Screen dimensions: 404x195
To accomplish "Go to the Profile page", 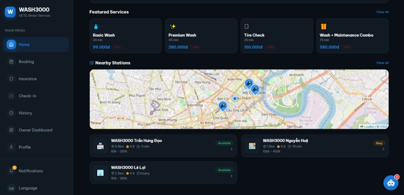I will pyautogui.click(x=36, y=147).
